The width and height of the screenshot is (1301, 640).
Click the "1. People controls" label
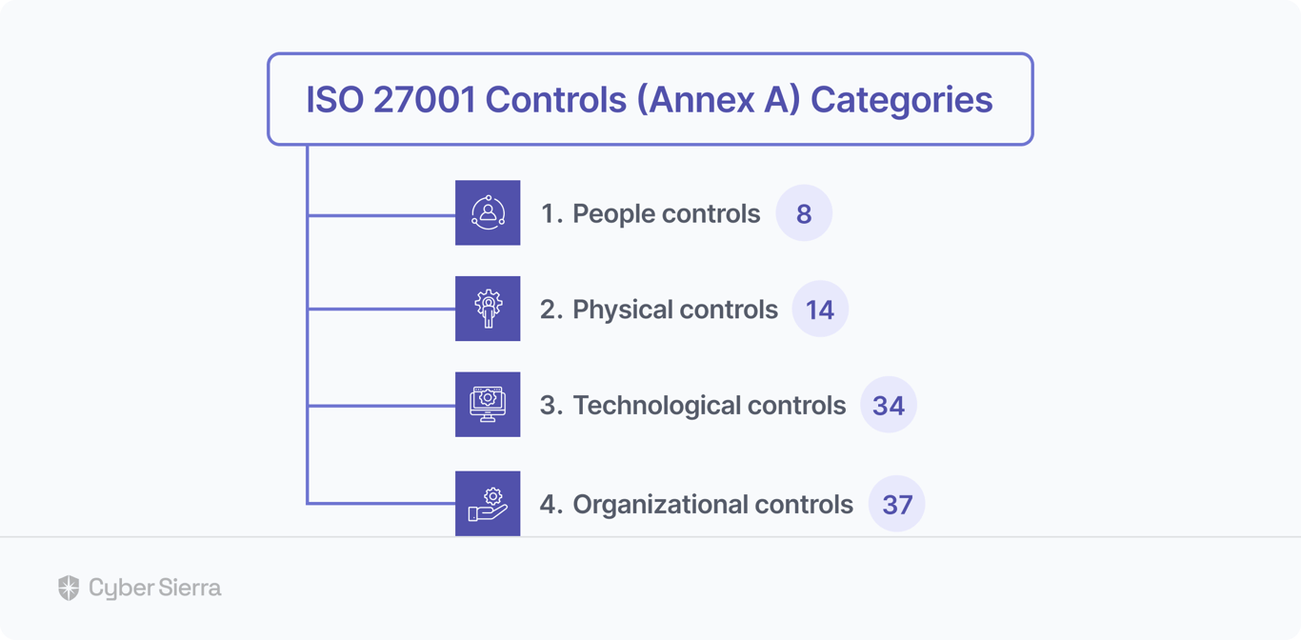point(650,213)
